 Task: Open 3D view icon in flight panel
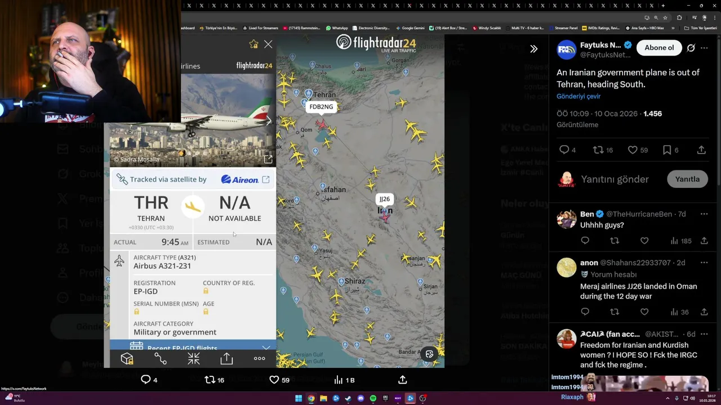coord(127,358)
